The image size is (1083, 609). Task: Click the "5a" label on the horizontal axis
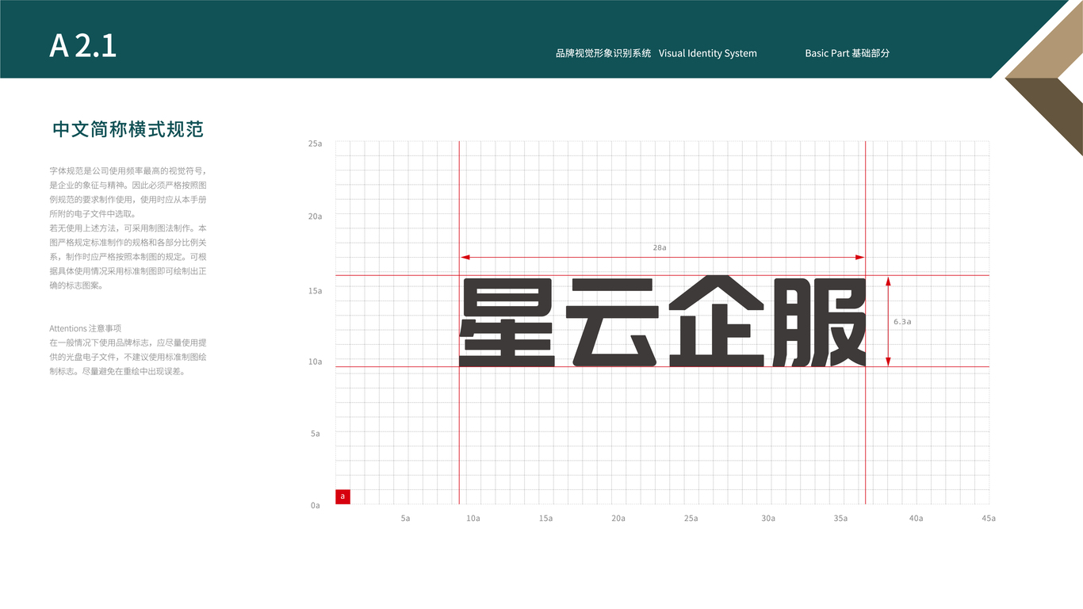click(405, 518)
